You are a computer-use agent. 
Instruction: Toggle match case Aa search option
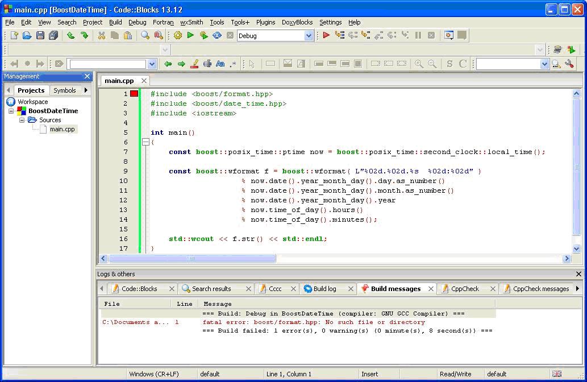(x=220, y=64)
